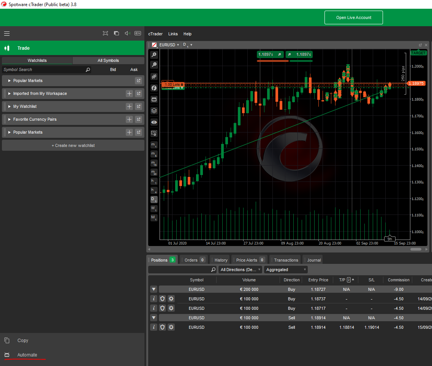Select the Trade section
Viewport: 432px width, 366px height.
[72, 48]
